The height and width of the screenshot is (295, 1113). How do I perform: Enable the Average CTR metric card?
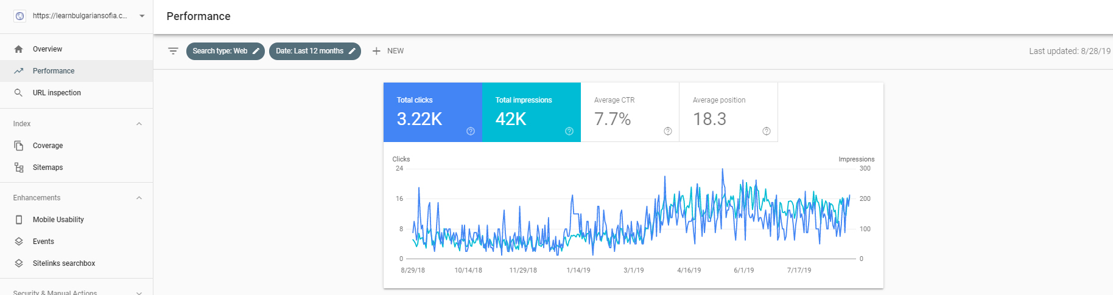(x=630, y=112)
